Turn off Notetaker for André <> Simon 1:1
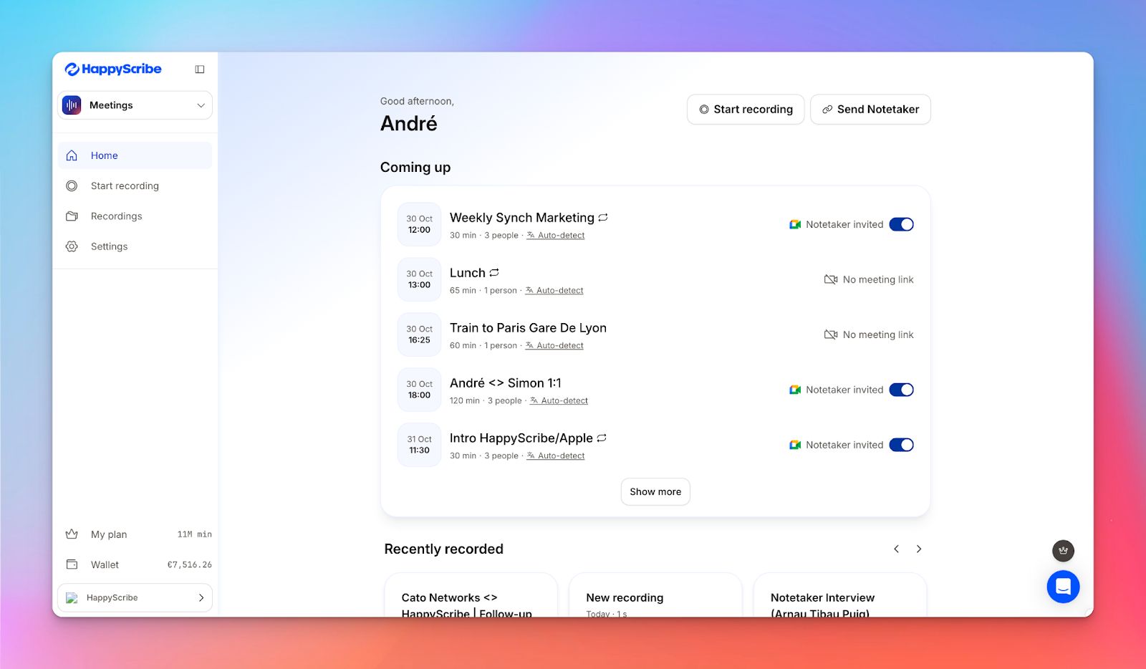 [x=902, y=389]
